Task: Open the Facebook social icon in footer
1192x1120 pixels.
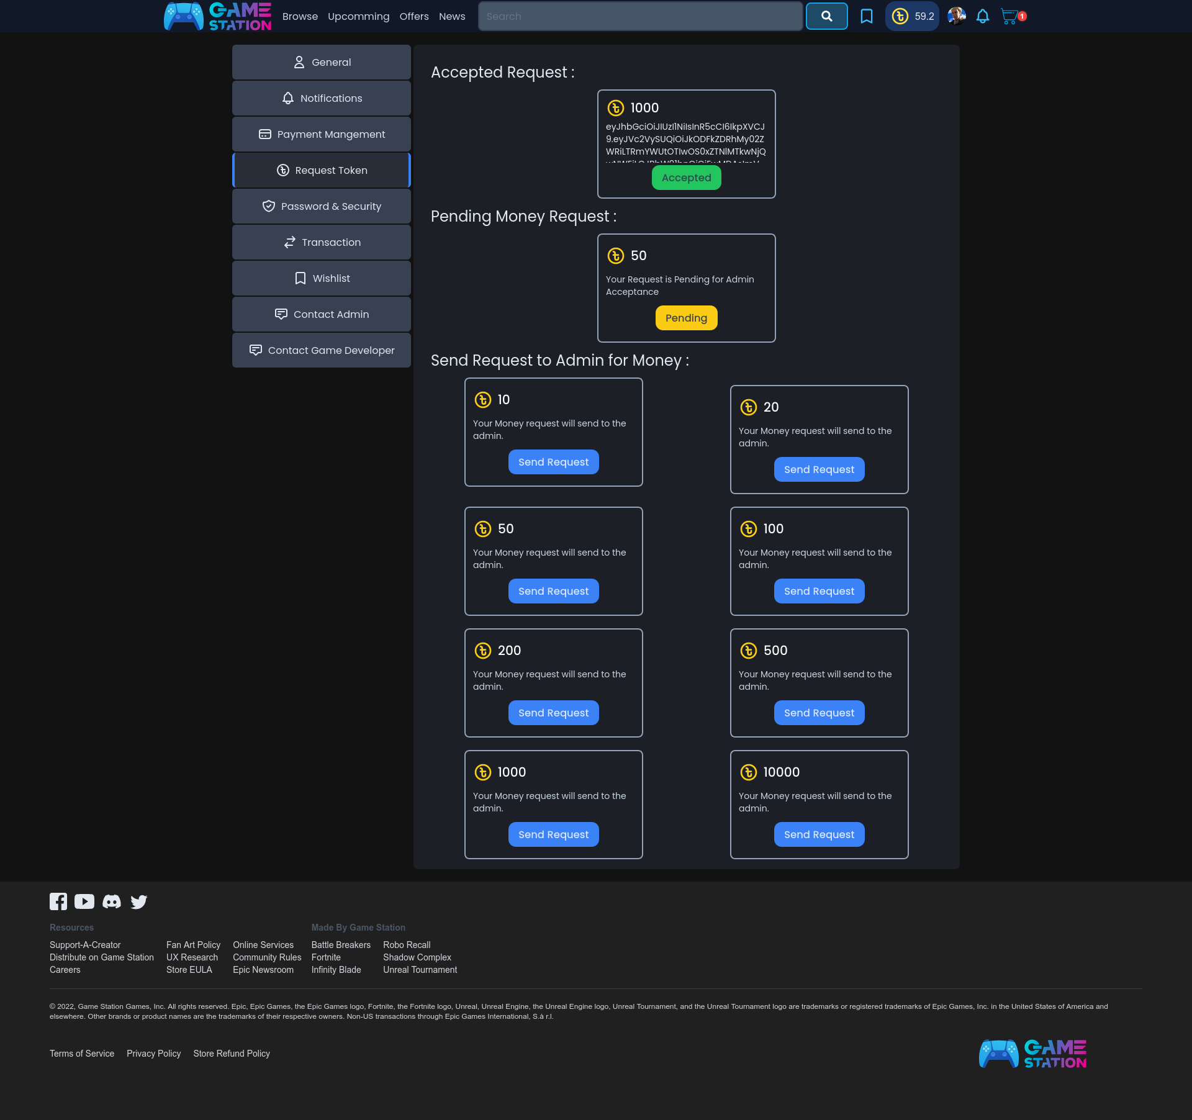Action: (x=58, y=901)
